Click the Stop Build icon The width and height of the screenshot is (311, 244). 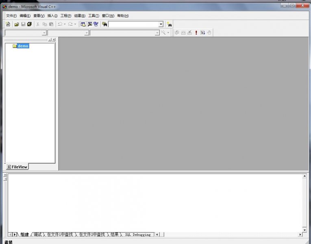(x=189, y=33)
